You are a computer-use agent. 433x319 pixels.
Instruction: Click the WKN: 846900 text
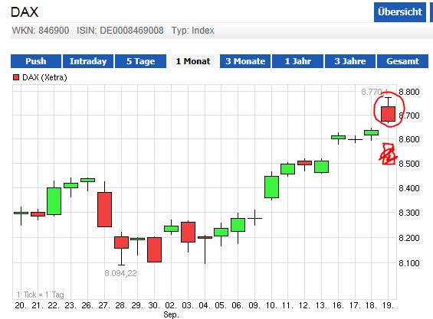(x=41, y=31)
